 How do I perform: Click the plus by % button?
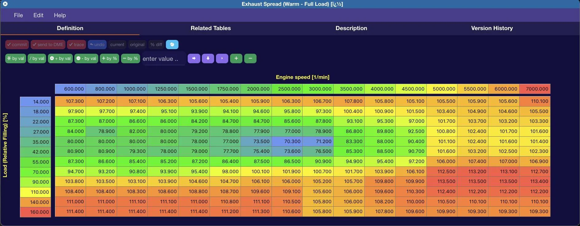pos(109,58)
